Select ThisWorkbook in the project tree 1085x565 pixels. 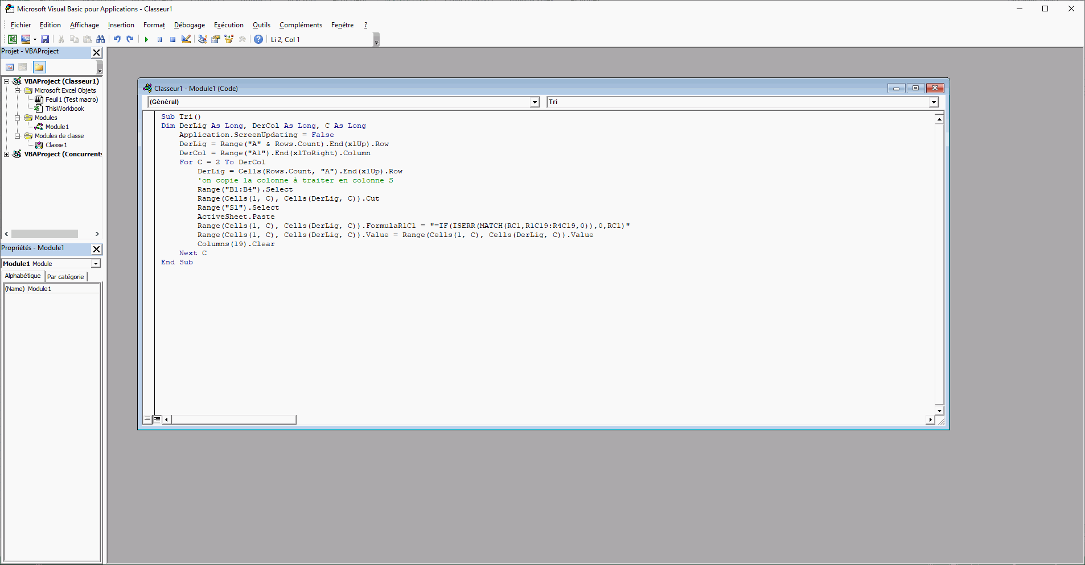(64, 109)
